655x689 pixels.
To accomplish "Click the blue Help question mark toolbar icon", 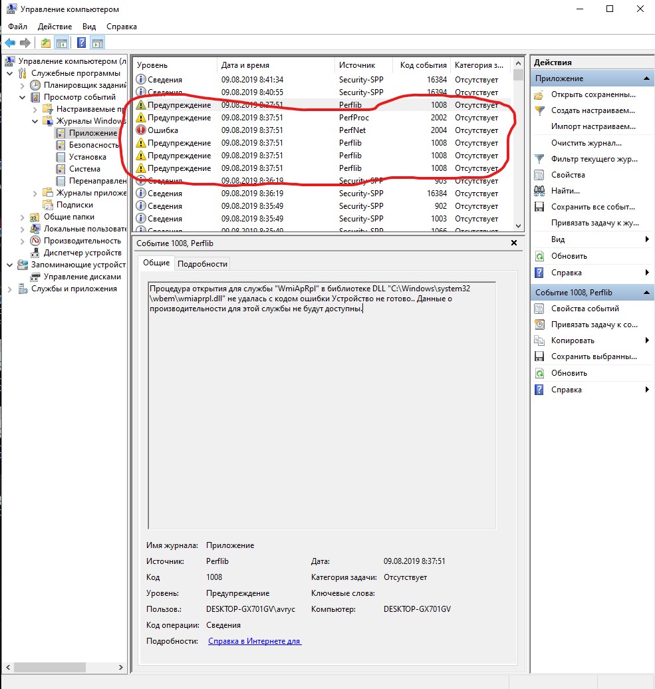I will click(x=81, y=43).
